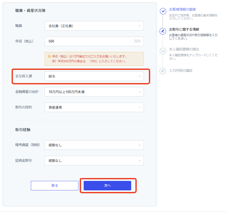Click the 万円 unit label in income field
This screenshot has height=212, width=227.
point(137,41)
